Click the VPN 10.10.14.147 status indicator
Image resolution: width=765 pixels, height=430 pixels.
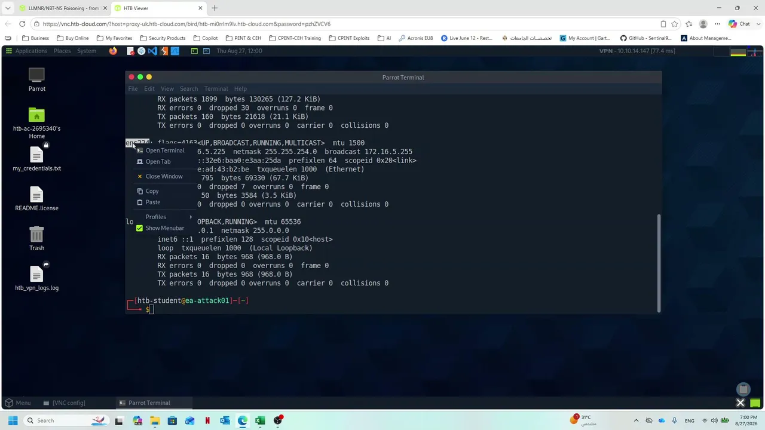tap(637, 51)
